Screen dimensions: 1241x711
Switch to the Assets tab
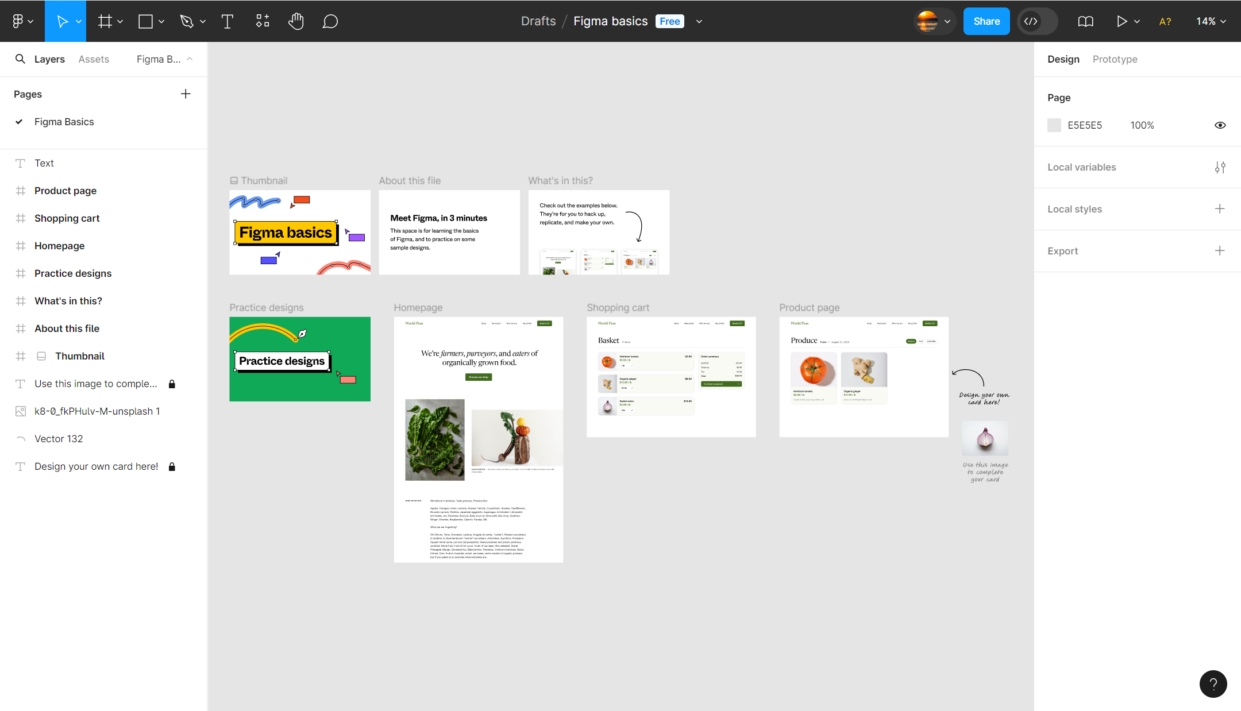click(94, 59)
